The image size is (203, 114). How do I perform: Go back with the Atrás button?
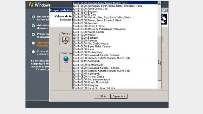[102, 96]
